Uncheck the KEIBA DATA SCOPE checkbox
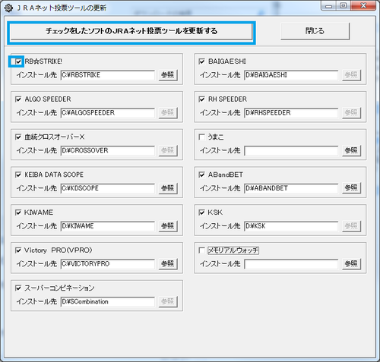 (18, 175)
